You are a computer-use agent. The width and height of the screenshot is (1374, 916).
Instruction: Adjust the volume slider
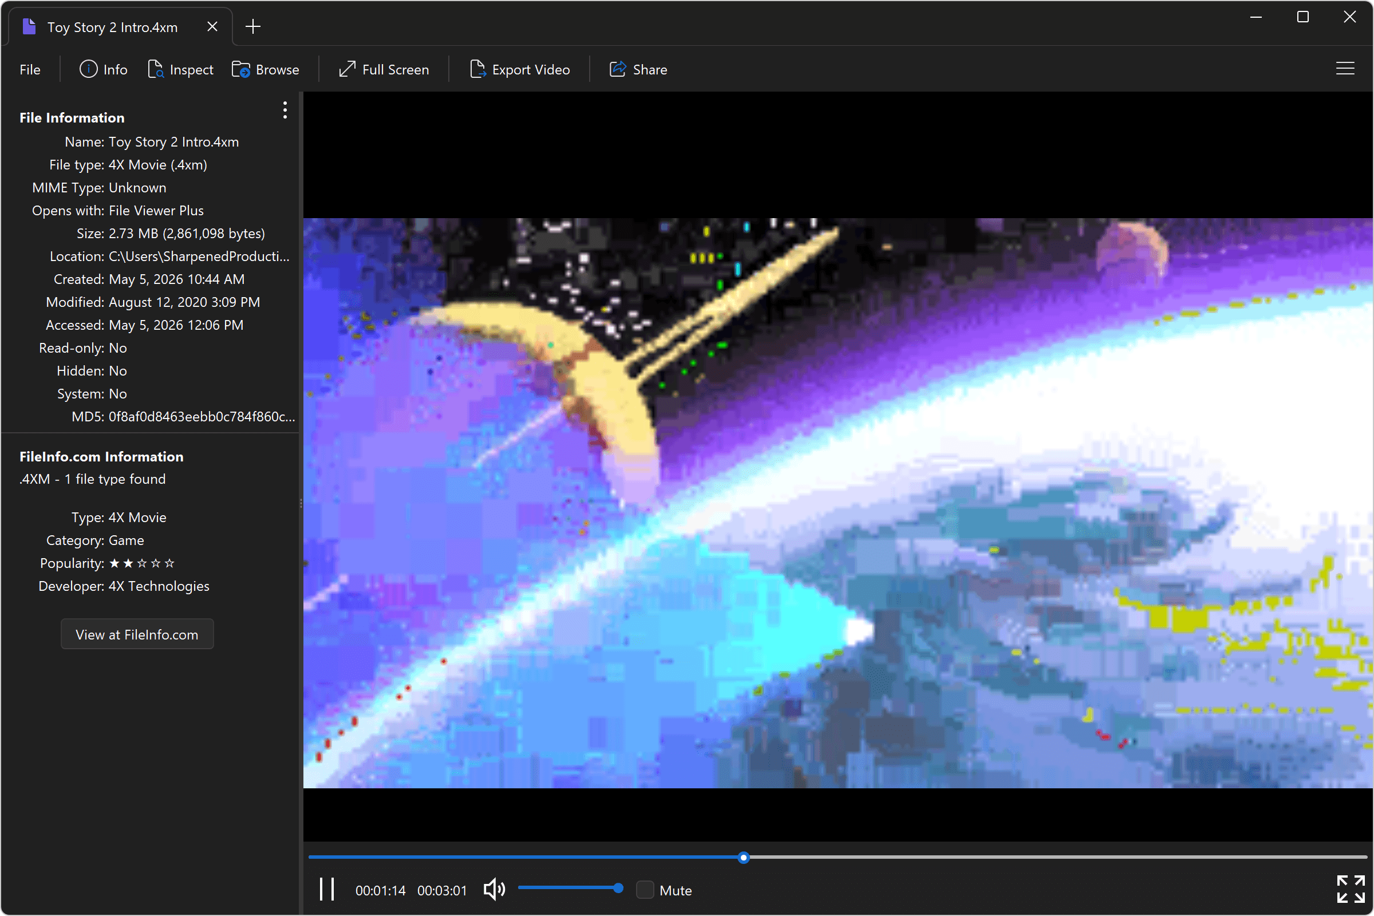tap(570, 889)
